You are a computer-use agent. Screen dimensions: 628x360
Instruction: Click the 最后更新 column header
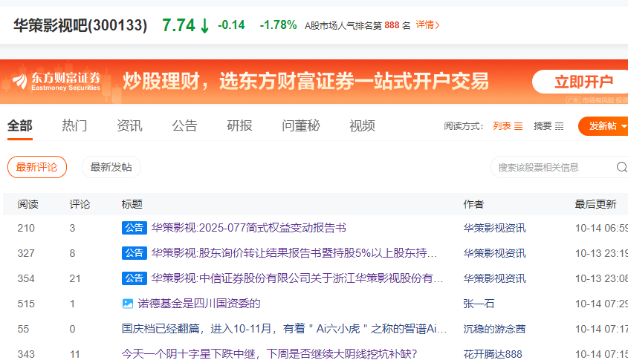pos(595,204)
